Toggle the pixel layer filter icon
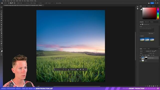 click(x=147, y=51)
